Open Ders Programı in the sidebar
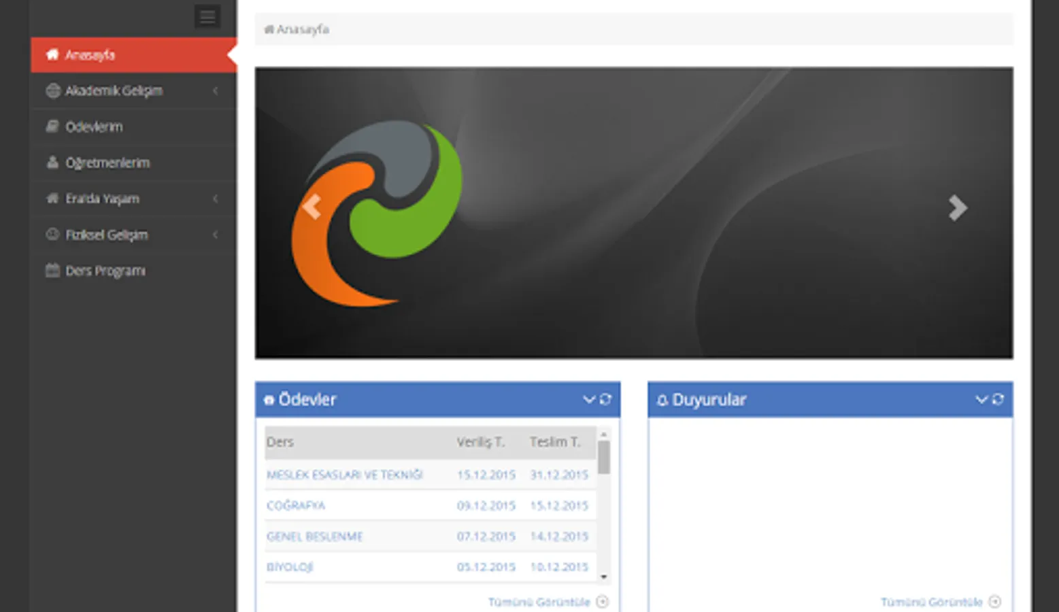1059x612 pixels. click(133, 271)
